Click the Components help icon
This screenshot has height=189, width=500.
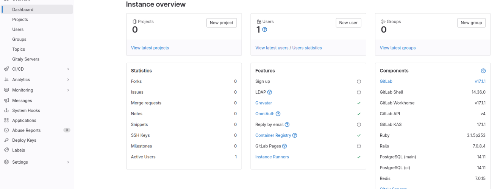(483, 71)
